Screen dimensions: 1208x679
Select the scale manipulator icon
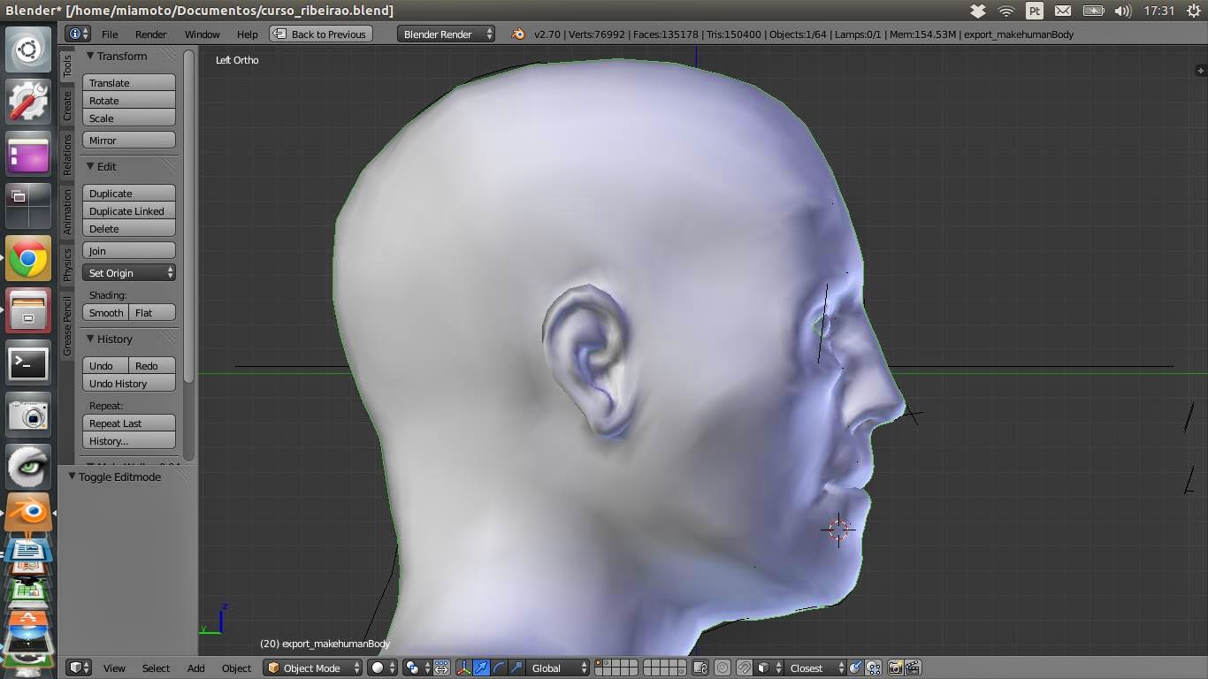[516, 668]
